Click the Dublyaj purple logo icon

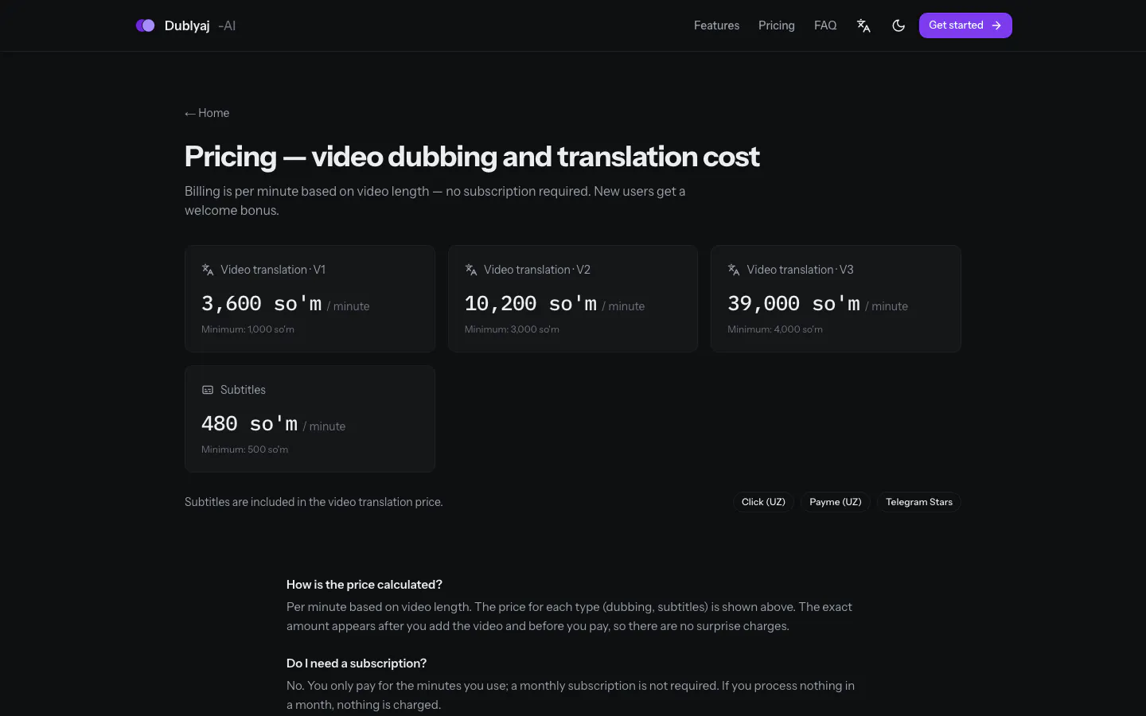coord(145,25)
